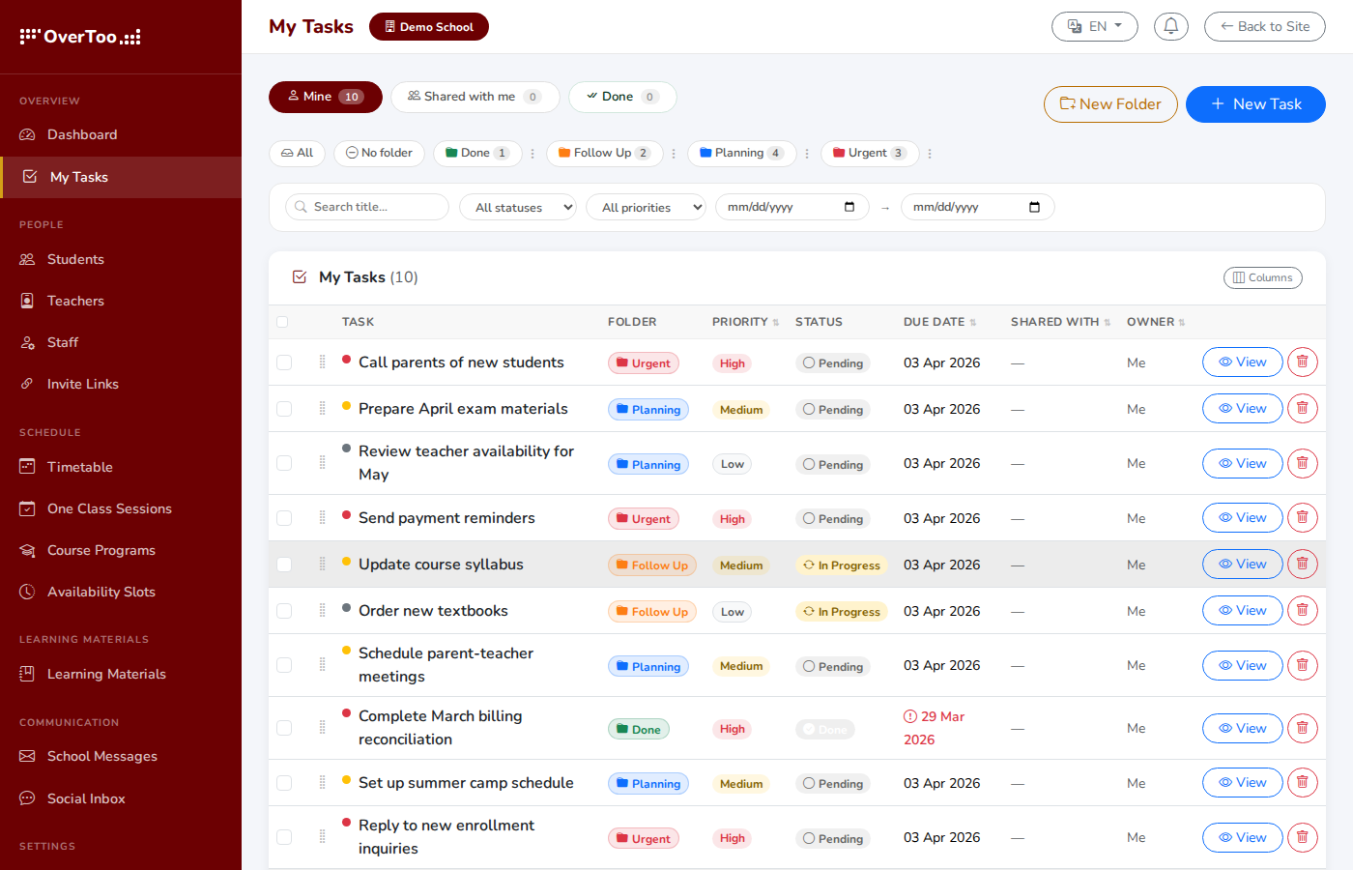Open the notification bell icon

click(x=1170, y=26)
